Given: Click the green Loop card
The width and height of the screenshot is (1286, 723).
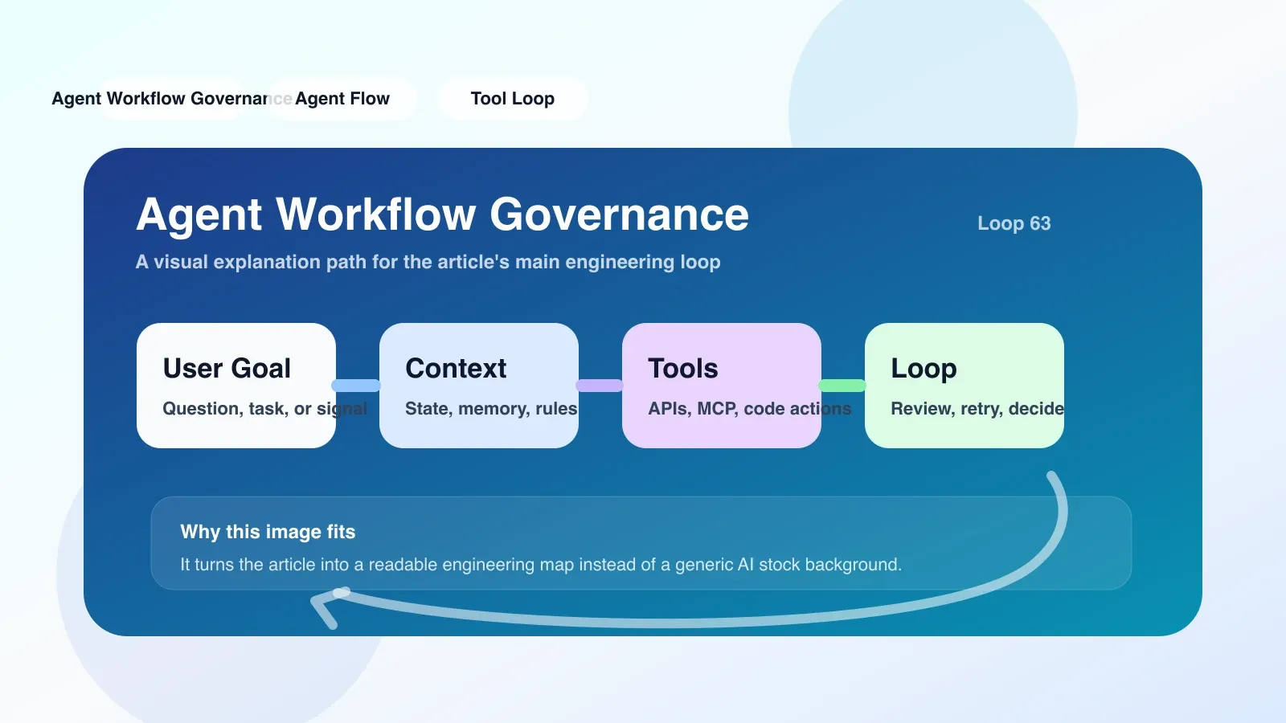Looking at the screenshot, I should (964, 386).
